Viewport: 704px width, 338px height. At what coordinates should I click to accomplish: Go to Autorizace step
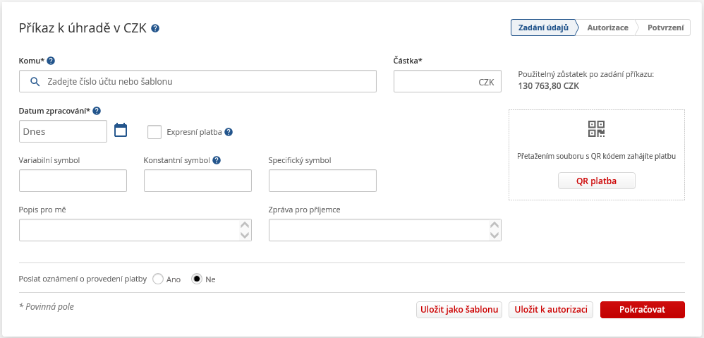click(607, 28)
